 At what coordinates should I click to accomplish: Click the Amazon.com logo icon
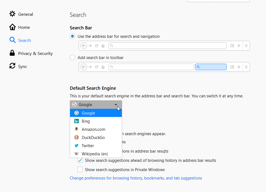tap(77, 129)
